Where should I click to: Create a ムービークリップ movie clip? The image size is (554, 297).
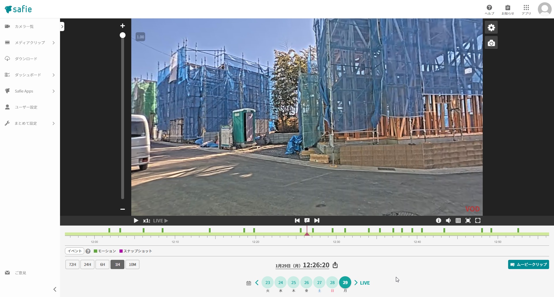click(x=528, y=264)
